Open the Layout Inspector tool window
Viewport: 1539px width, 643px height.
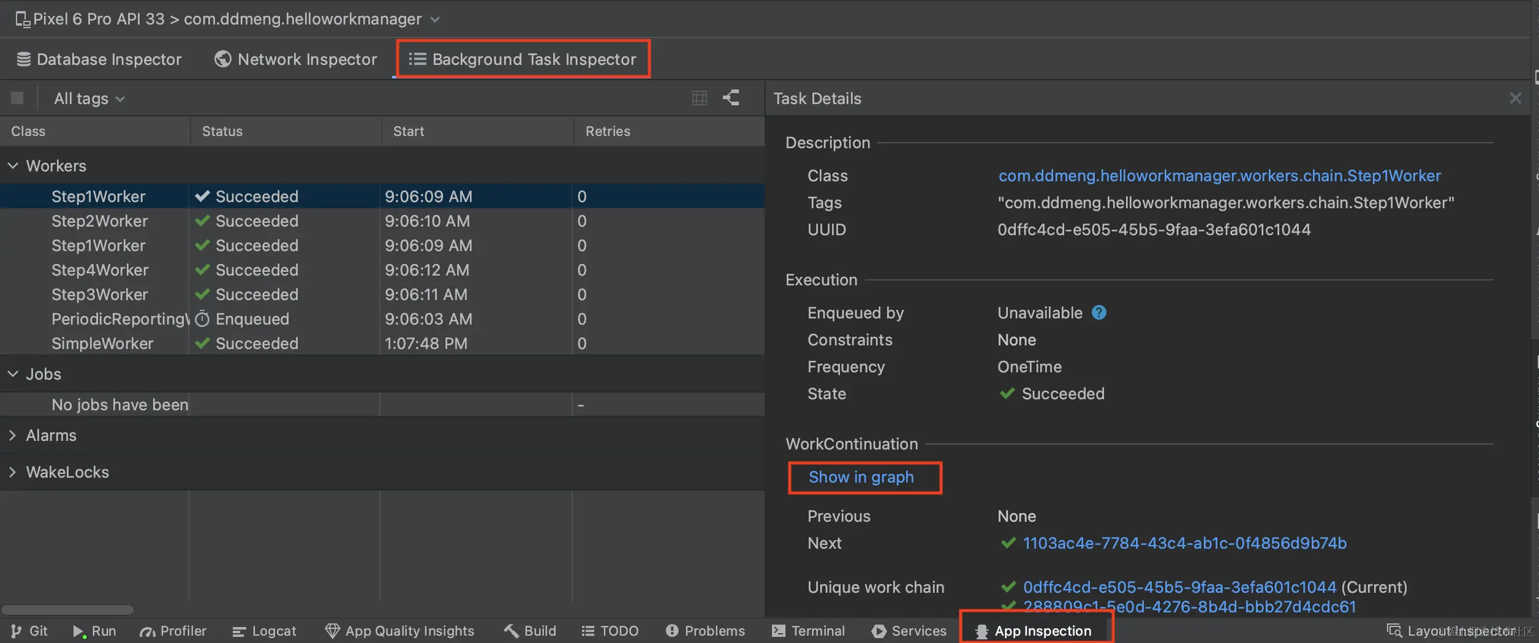tap(1451, 631)
